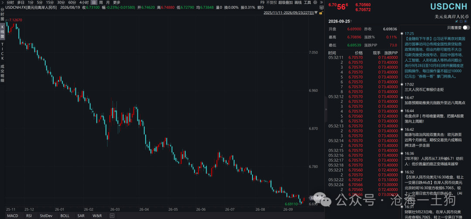Click the 涨跌PIP value 73.0
The width and height of the screenshot is (471, 219).
pos(393,45)
